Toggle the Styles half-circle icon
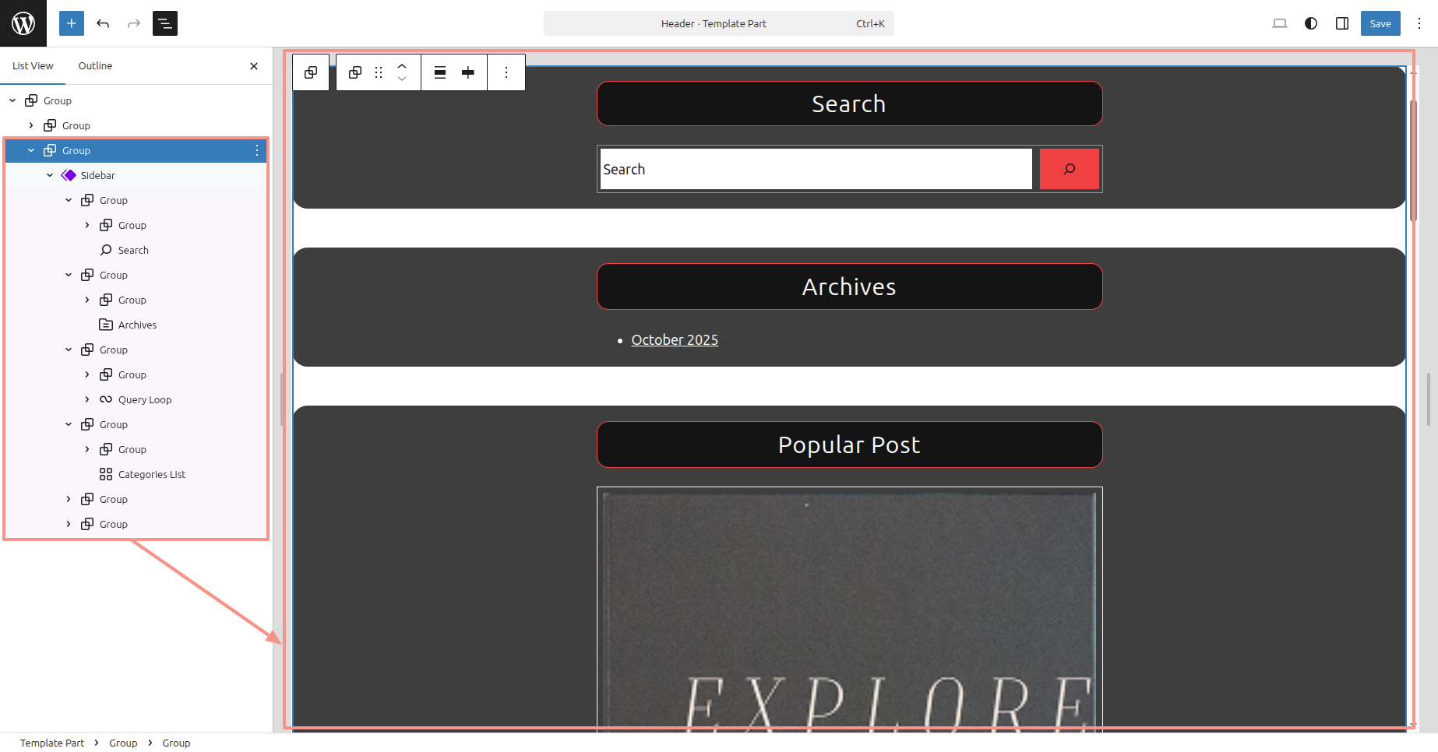 tap(1311, 23)
